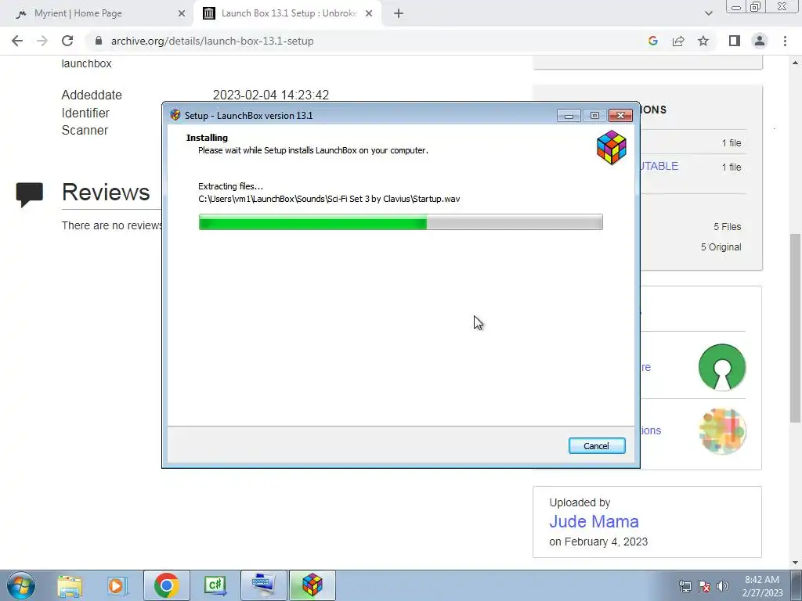Open Windows Explorer from taskbar

[70, 585]
